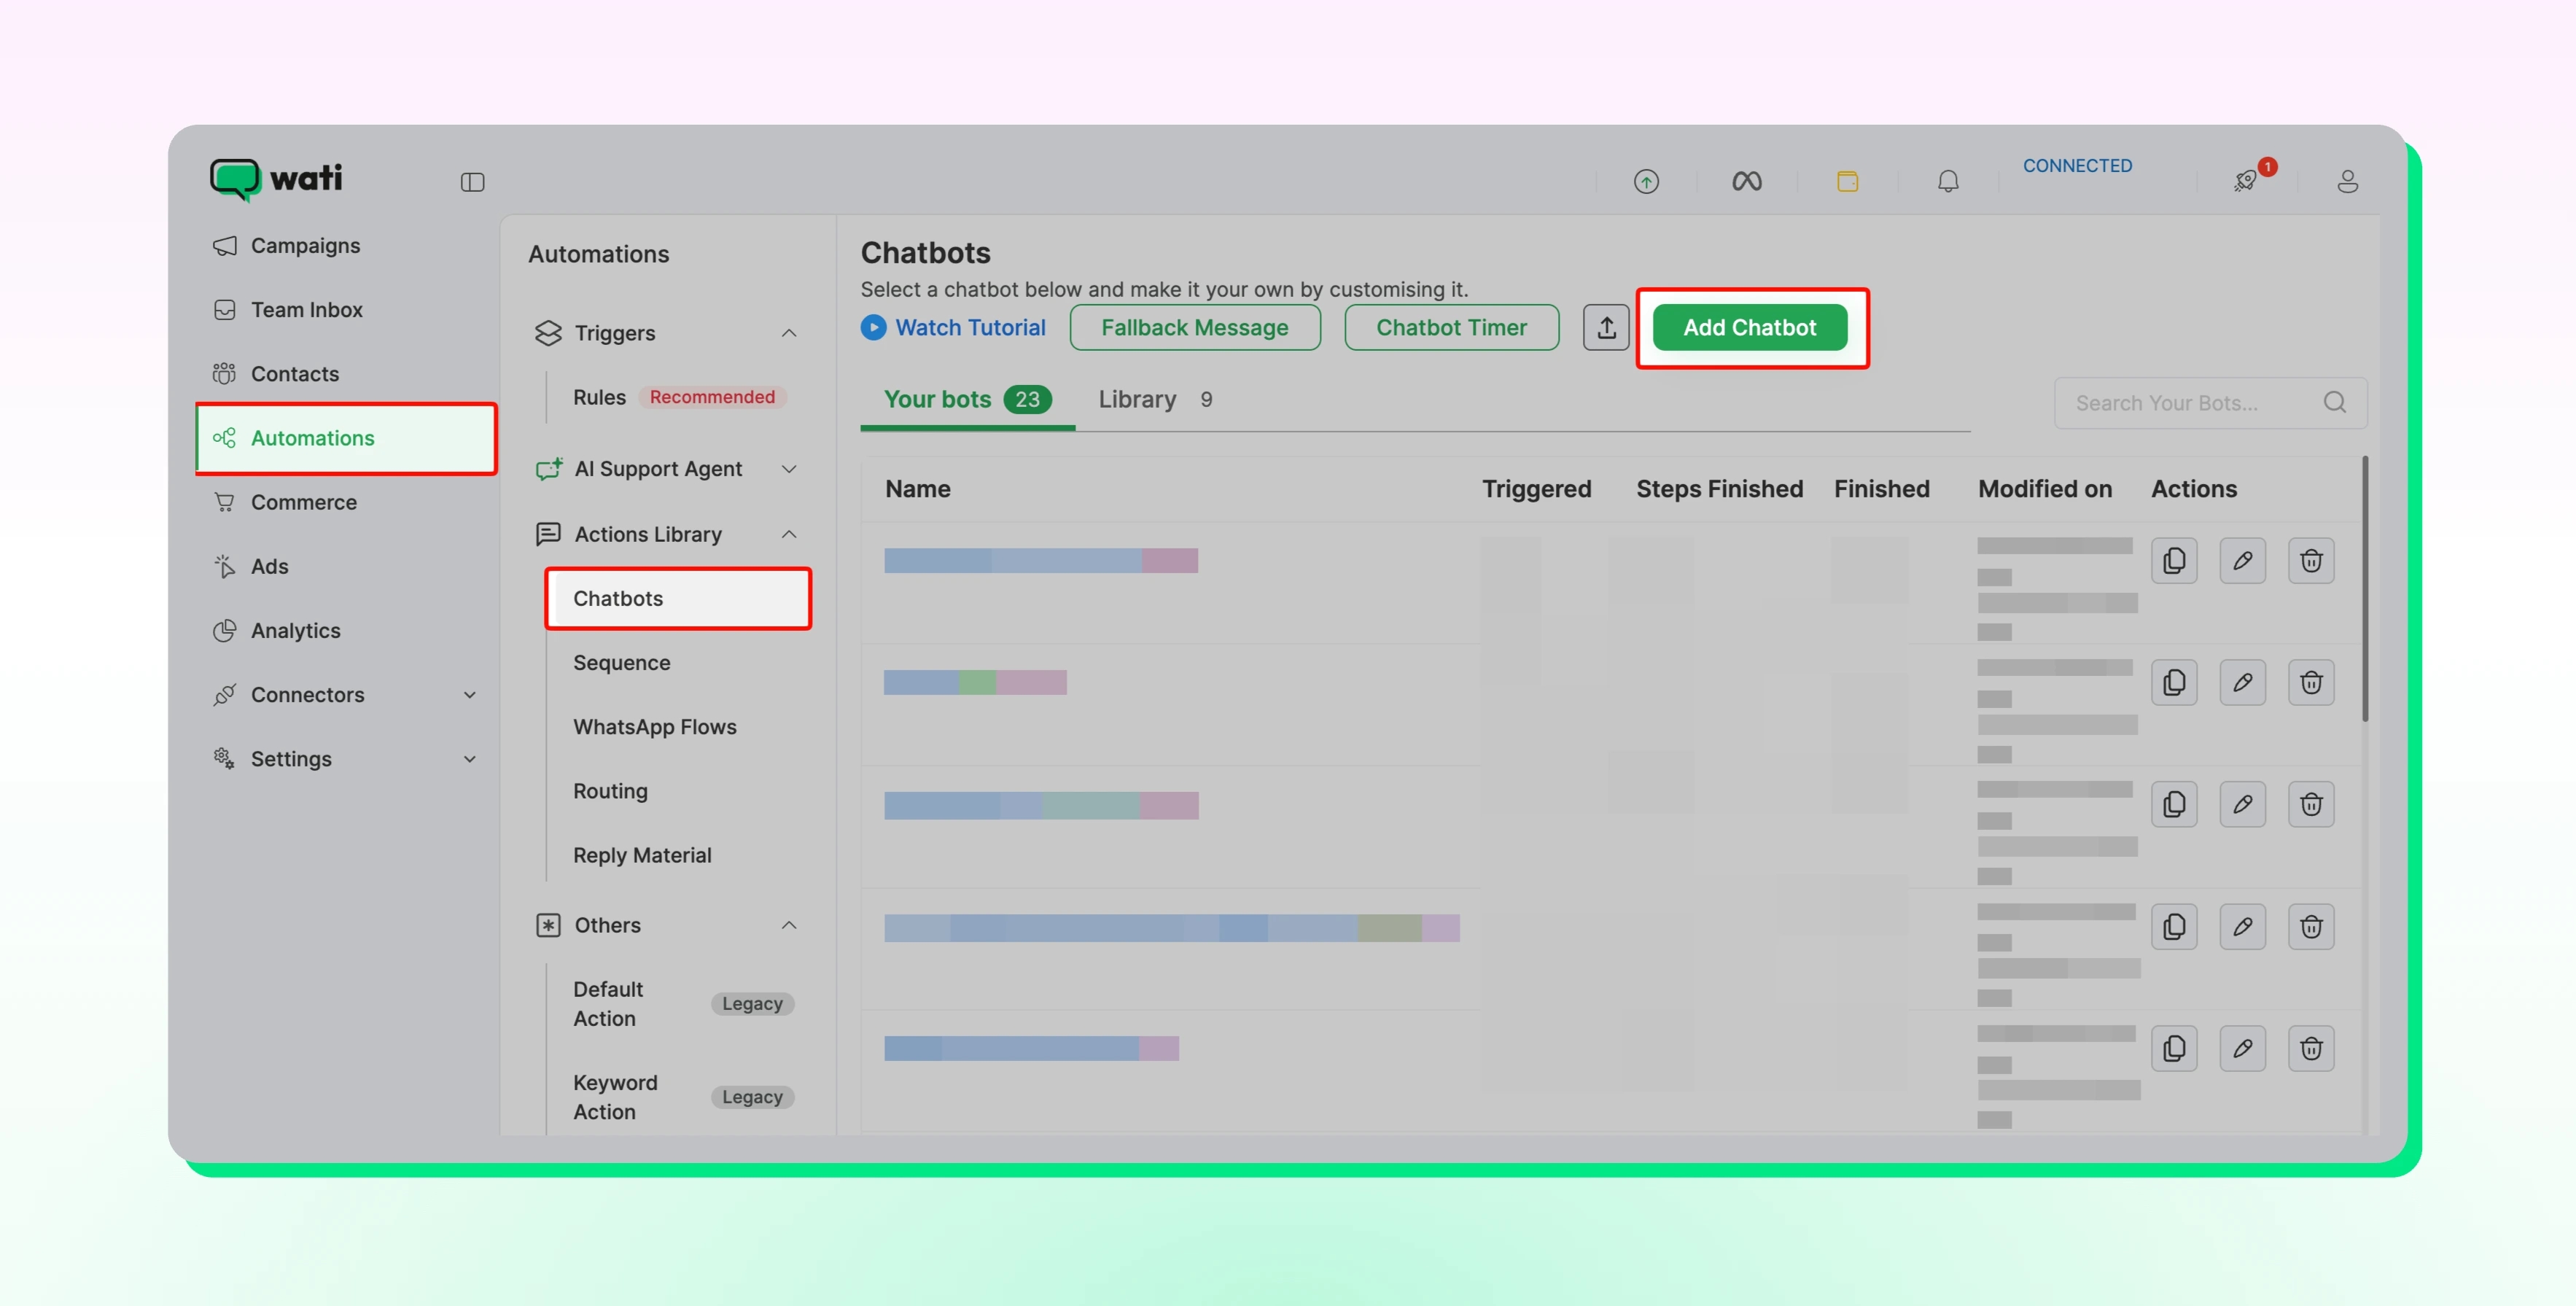Screen dimensions: 2576x1306
Task: Click the rocket icon with red badge
Action: (2247, 180)
